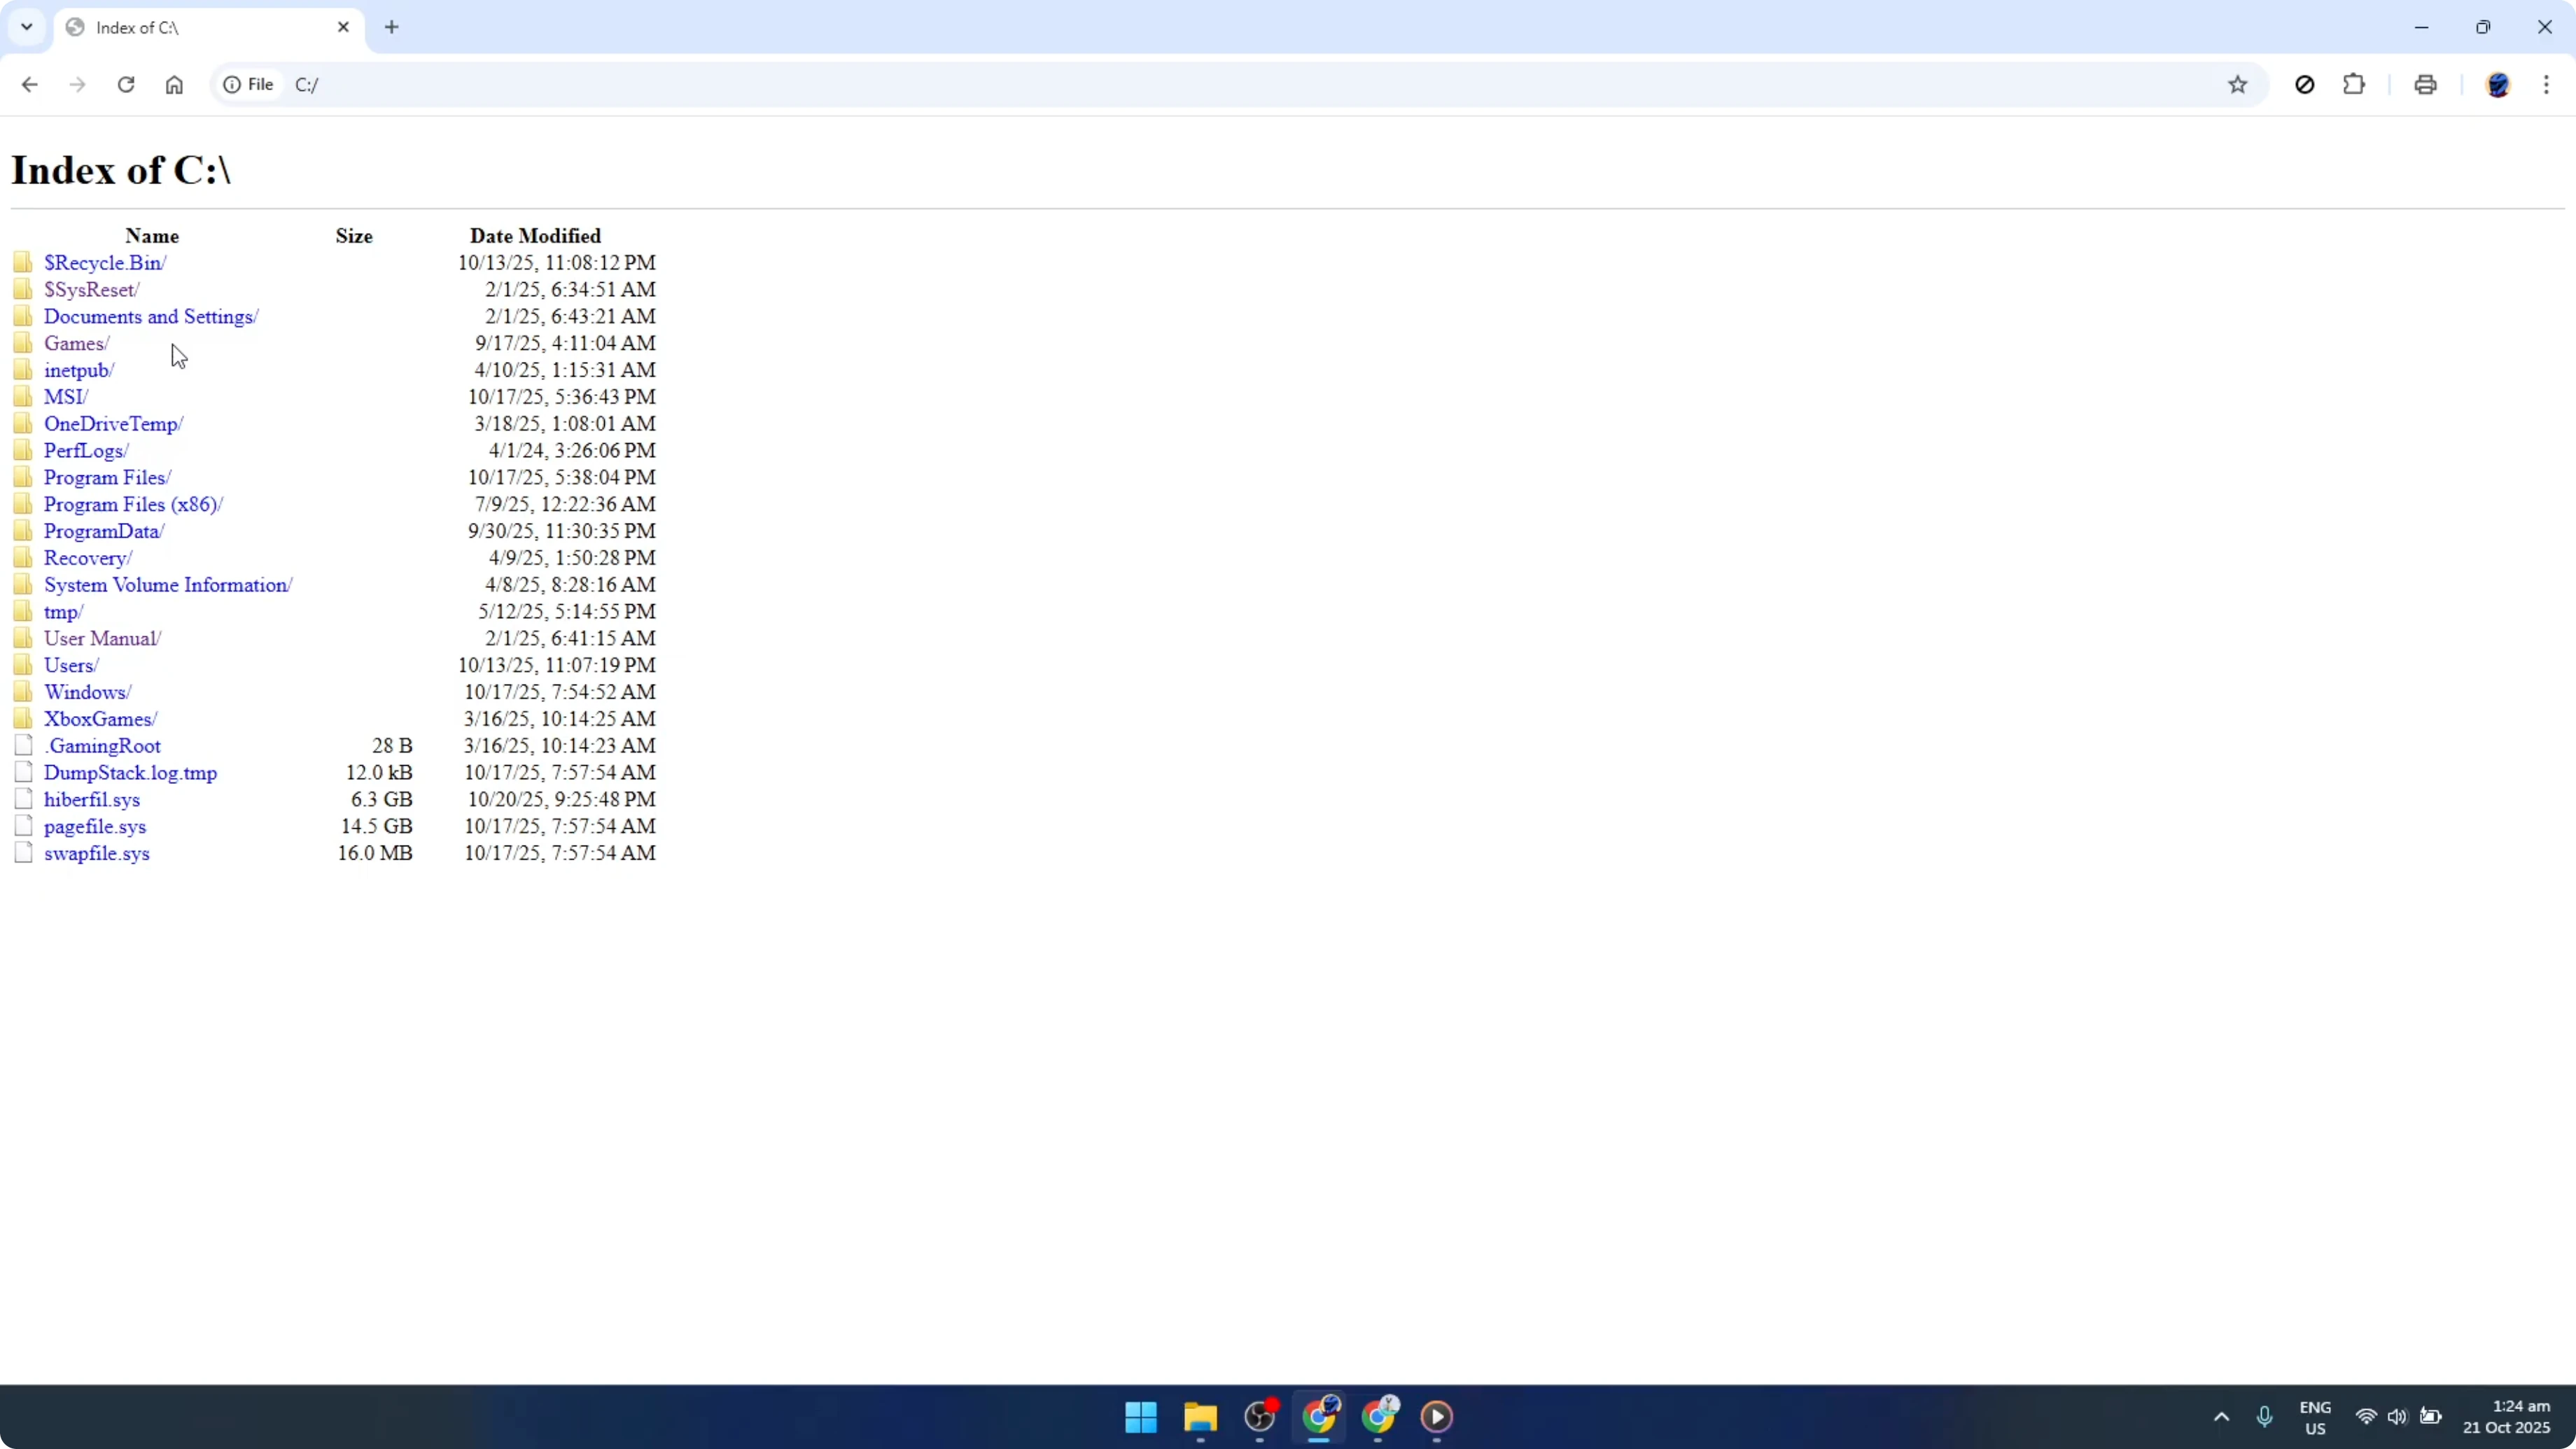Screen dimensions: 2576x1449
Task: Launch the media player pinned on taskbar
Action: pyautogui.click(x=1436, y=1417)
